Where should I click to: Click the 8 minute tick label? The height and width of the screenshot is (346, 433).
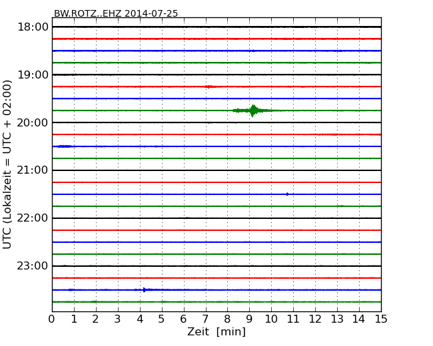227,319
